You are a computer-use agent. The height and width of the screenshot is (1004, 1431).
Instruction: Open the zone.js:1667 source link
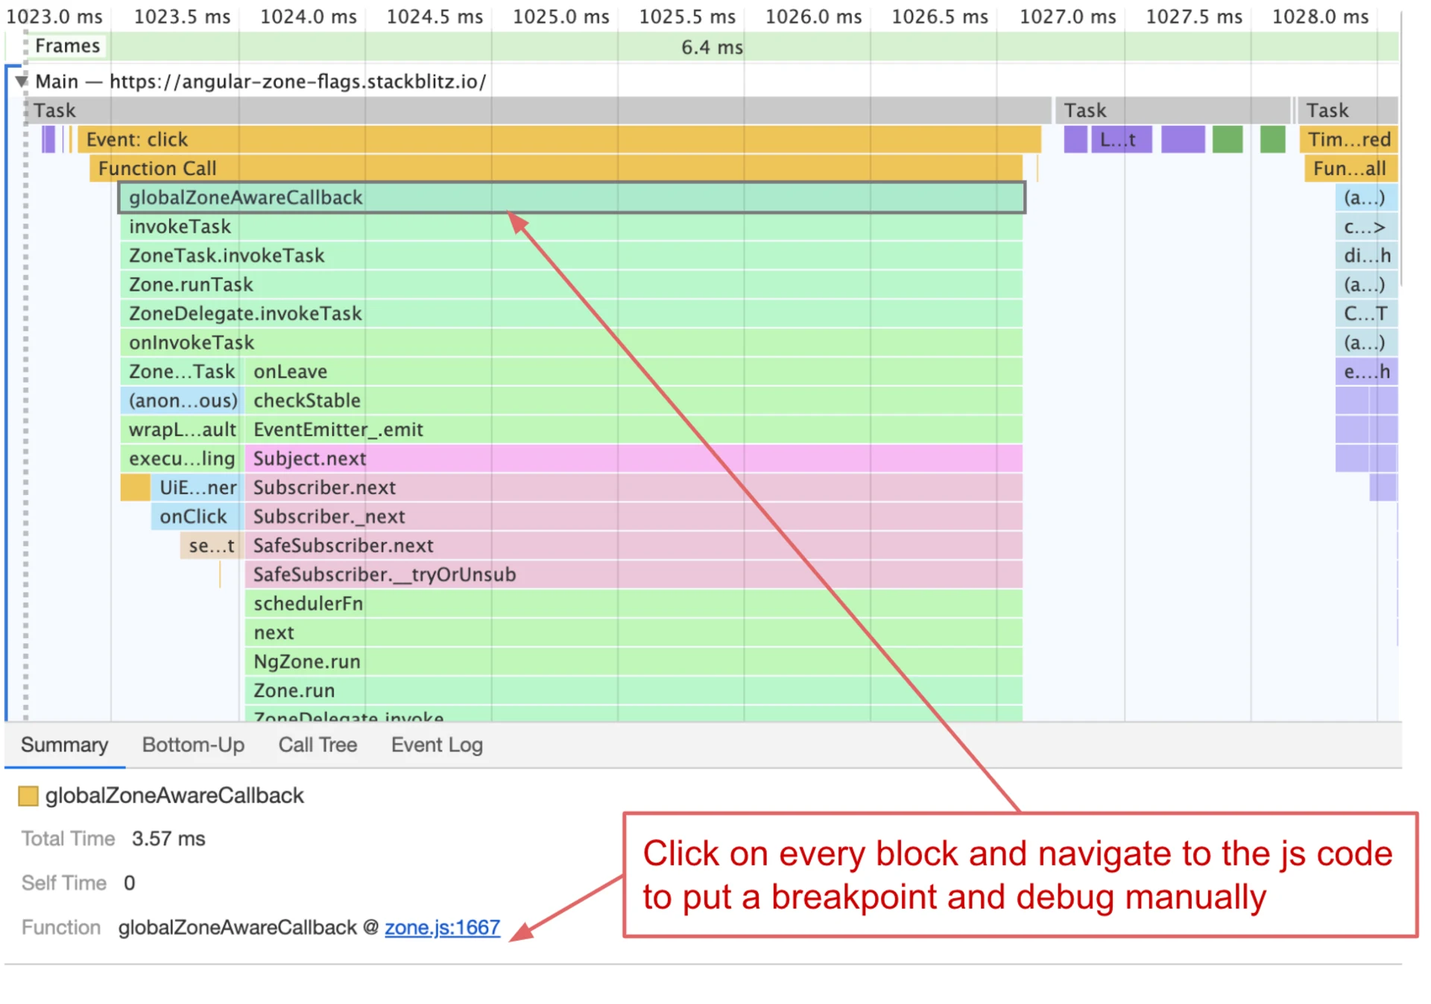pyautogui.click(x=443, y=927)
